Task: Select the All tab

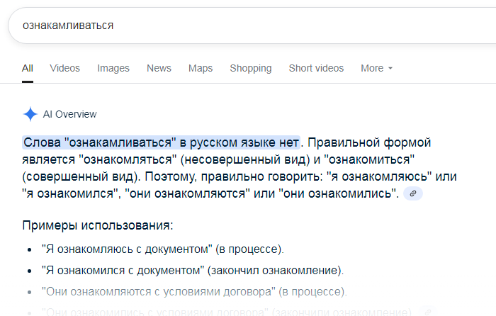Action: tap(28, 68)
